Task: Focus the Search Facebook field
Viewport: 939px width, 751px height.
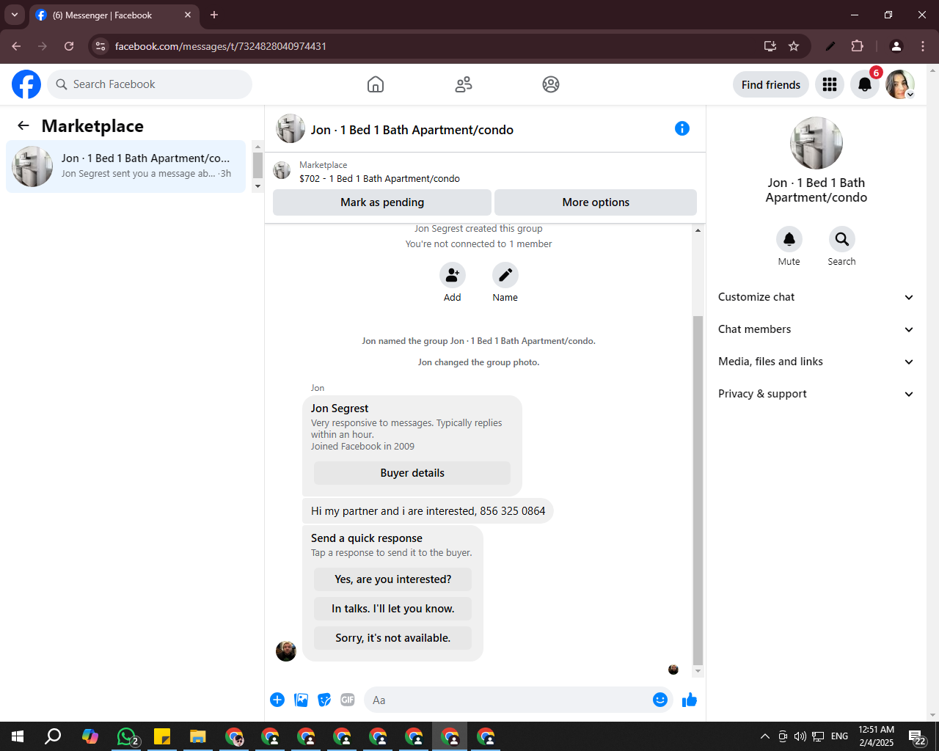Action: point(150,84)
